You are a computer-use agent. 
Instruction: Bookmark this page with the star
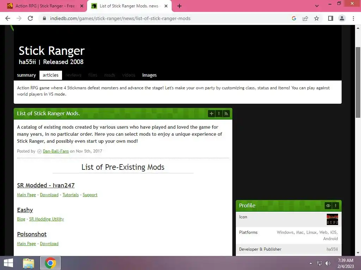tap(317, 18)
